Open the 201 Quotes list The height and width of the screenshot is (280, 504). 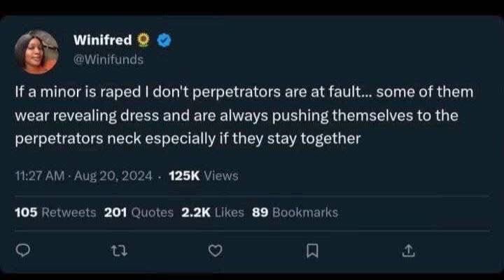(x=139, y=212)
